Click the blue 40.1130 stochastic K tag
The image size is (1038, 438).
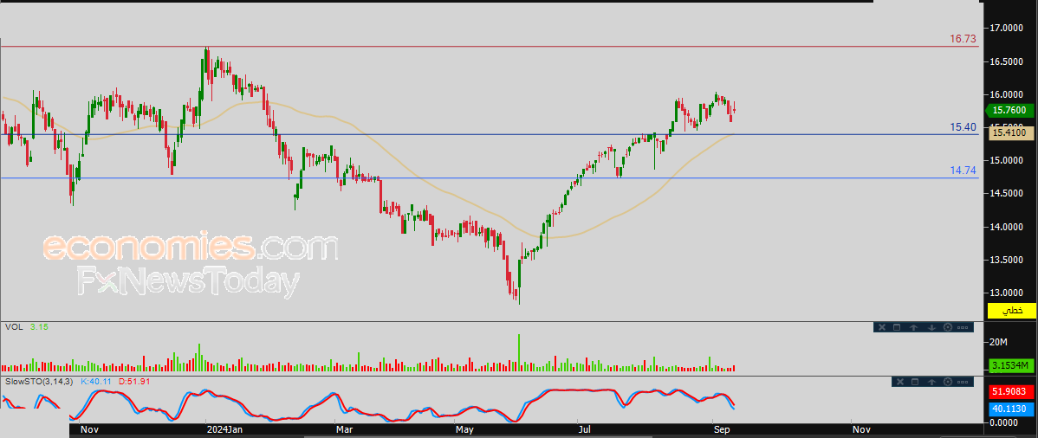tap(1010, 409)
